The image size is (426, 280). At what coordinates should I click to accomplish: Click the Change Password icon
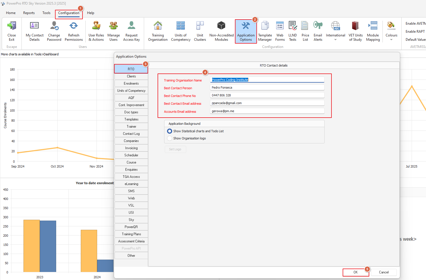(x=54, y=31)
